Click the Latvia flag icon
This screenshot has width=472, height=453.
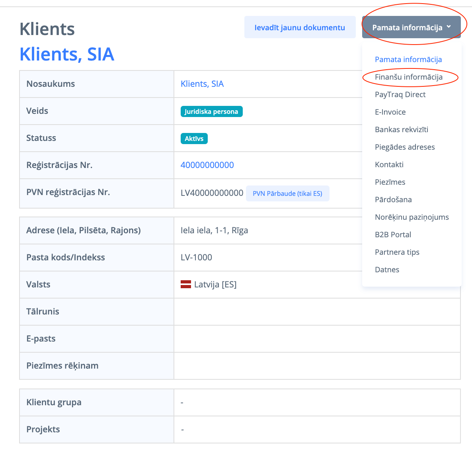coord(186,284)
